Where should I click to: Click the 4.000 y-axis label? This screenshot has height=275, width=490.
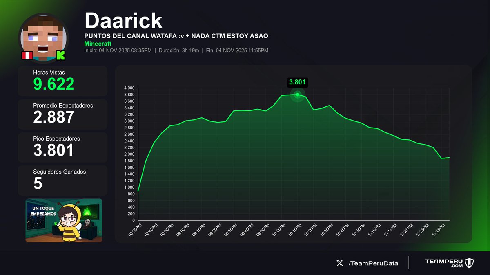129,88
